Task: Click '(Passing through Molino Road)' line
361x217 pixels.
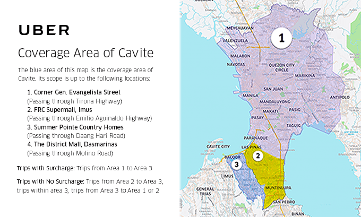Action: [x=70, y=153]
